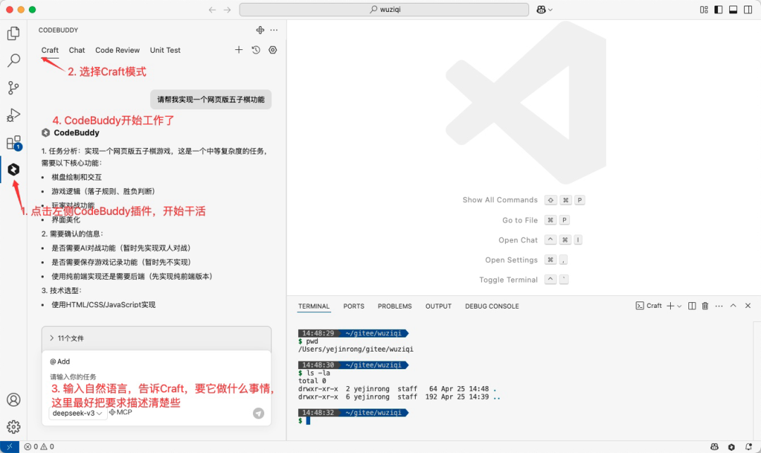Click Customize Layout icon in title bar
761x453 pixels.
[x=704, y=10]
